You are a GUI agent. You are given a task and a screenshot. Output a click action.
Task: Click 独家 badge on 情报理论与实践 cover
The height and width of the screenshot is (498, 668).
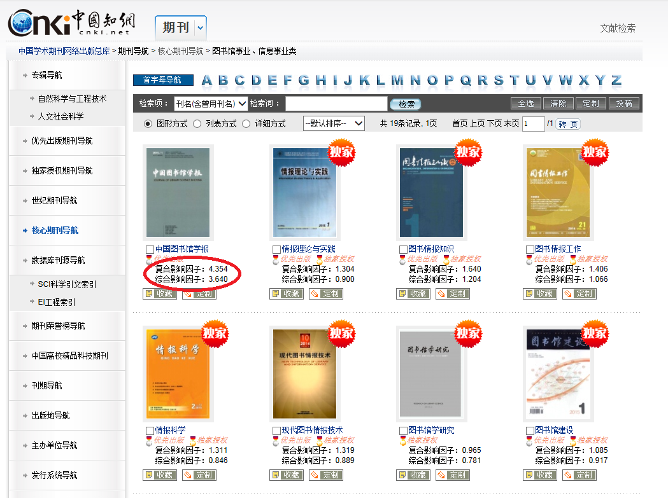pos(341,153)
